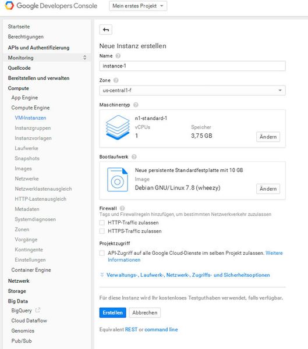Open Systemdiagnosen in the sidebar
This screenshot has width=308, height=349.
coord(35,219)
